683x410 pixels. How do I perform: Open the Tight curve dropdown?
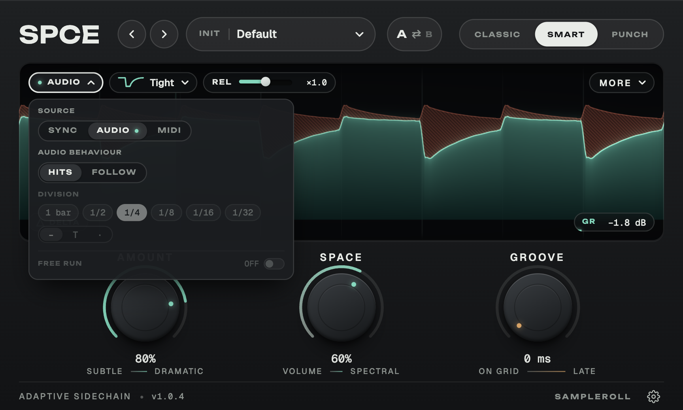[x=153, y=83]
